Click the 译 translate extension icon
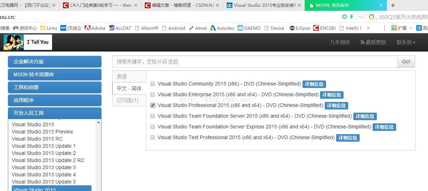The image size is (428, 191). (419, 28)
